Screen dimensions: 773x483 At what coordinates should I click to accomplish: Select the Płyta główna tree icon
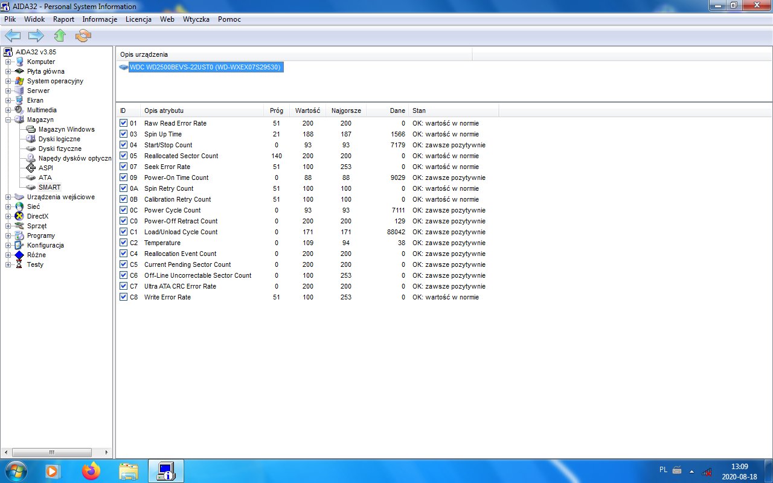[19, 71]
